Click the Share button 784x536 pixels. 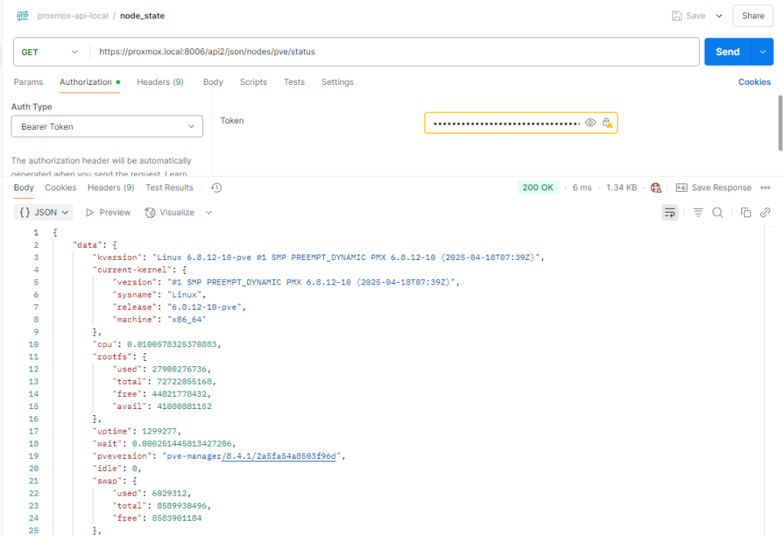pos(753,16)
